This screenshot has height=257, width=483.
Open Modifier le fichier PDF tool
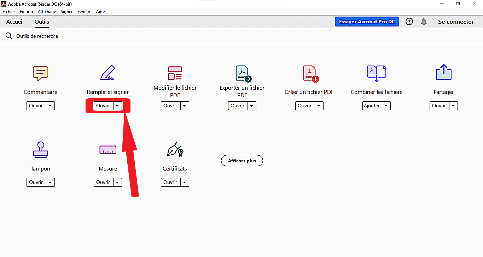point(170,106)
